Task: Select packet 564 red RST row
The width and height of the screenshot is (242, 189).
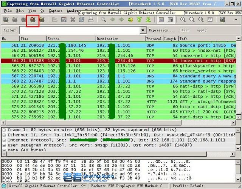Action: tap(118, 61)
